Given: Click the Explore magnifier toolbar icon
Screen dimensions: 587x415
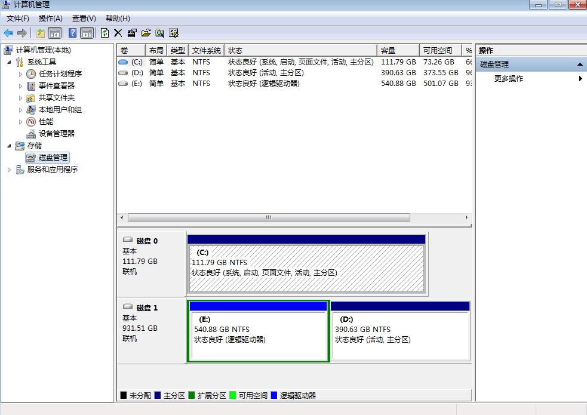Looking at the screenshot, I should coord(160,33).
